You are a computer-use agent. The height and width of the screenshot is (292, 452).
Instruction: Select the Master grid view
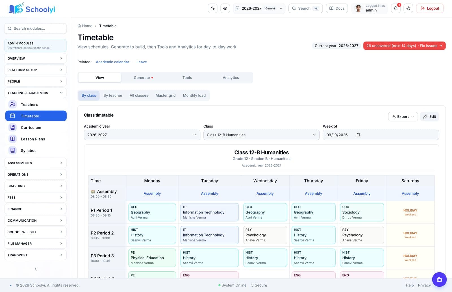tap(166, 95)
